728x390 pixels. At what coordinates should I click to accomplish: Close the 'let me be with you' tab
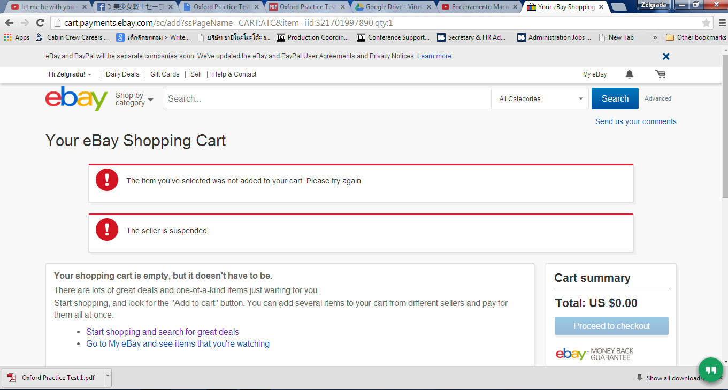tap(84, 7)
